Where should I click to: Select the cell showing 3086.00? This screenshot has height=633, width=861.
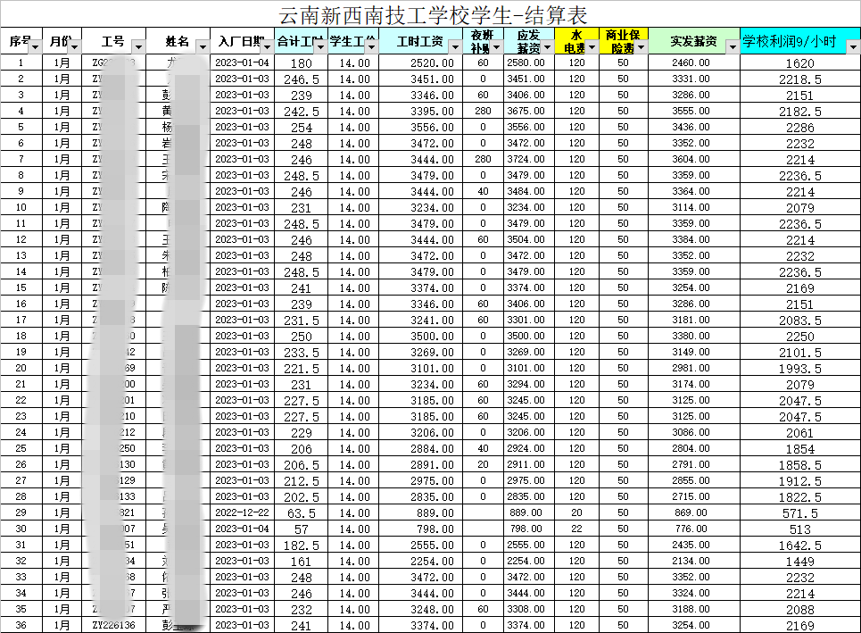coord(694,432)
